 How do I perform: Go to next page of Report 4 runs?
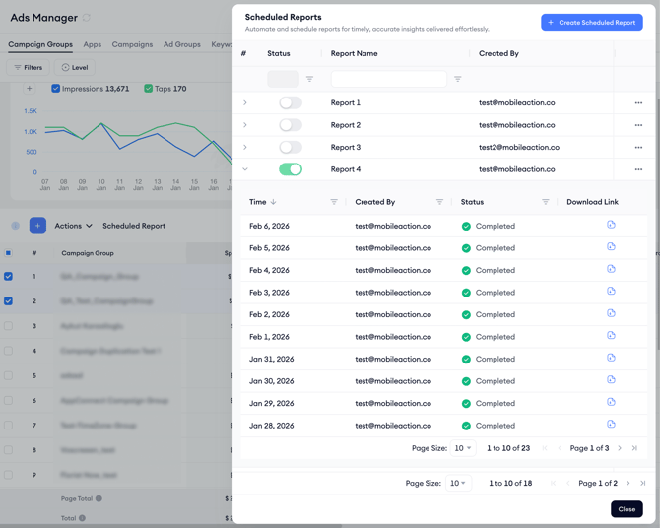pos(620,448)
